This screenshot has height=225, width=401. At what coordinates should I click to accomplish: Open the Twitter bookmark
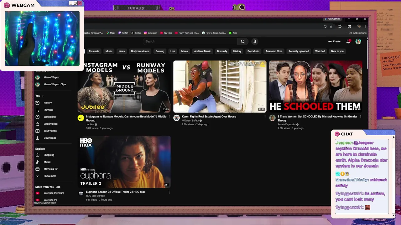pos(136,33)
